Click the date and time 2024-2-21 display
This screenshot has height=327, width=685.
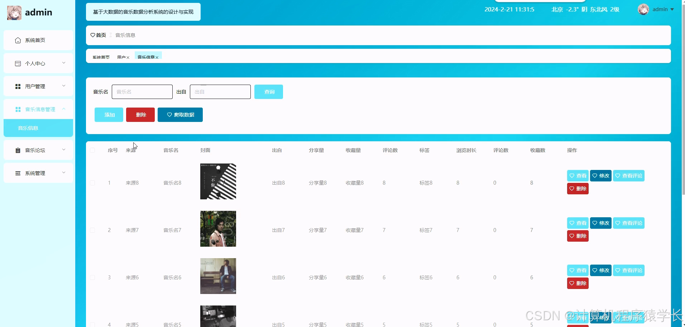(x=509, y=9)
